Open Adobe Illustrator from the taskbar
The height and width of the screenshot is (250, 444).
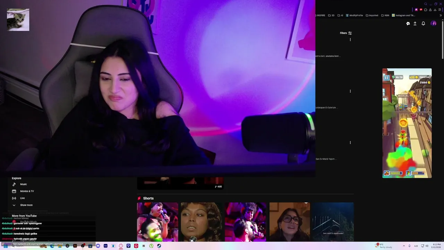75,246
